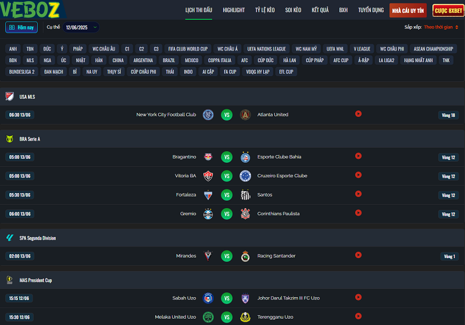Filter by V LEAGUE

tap(362, 49)
